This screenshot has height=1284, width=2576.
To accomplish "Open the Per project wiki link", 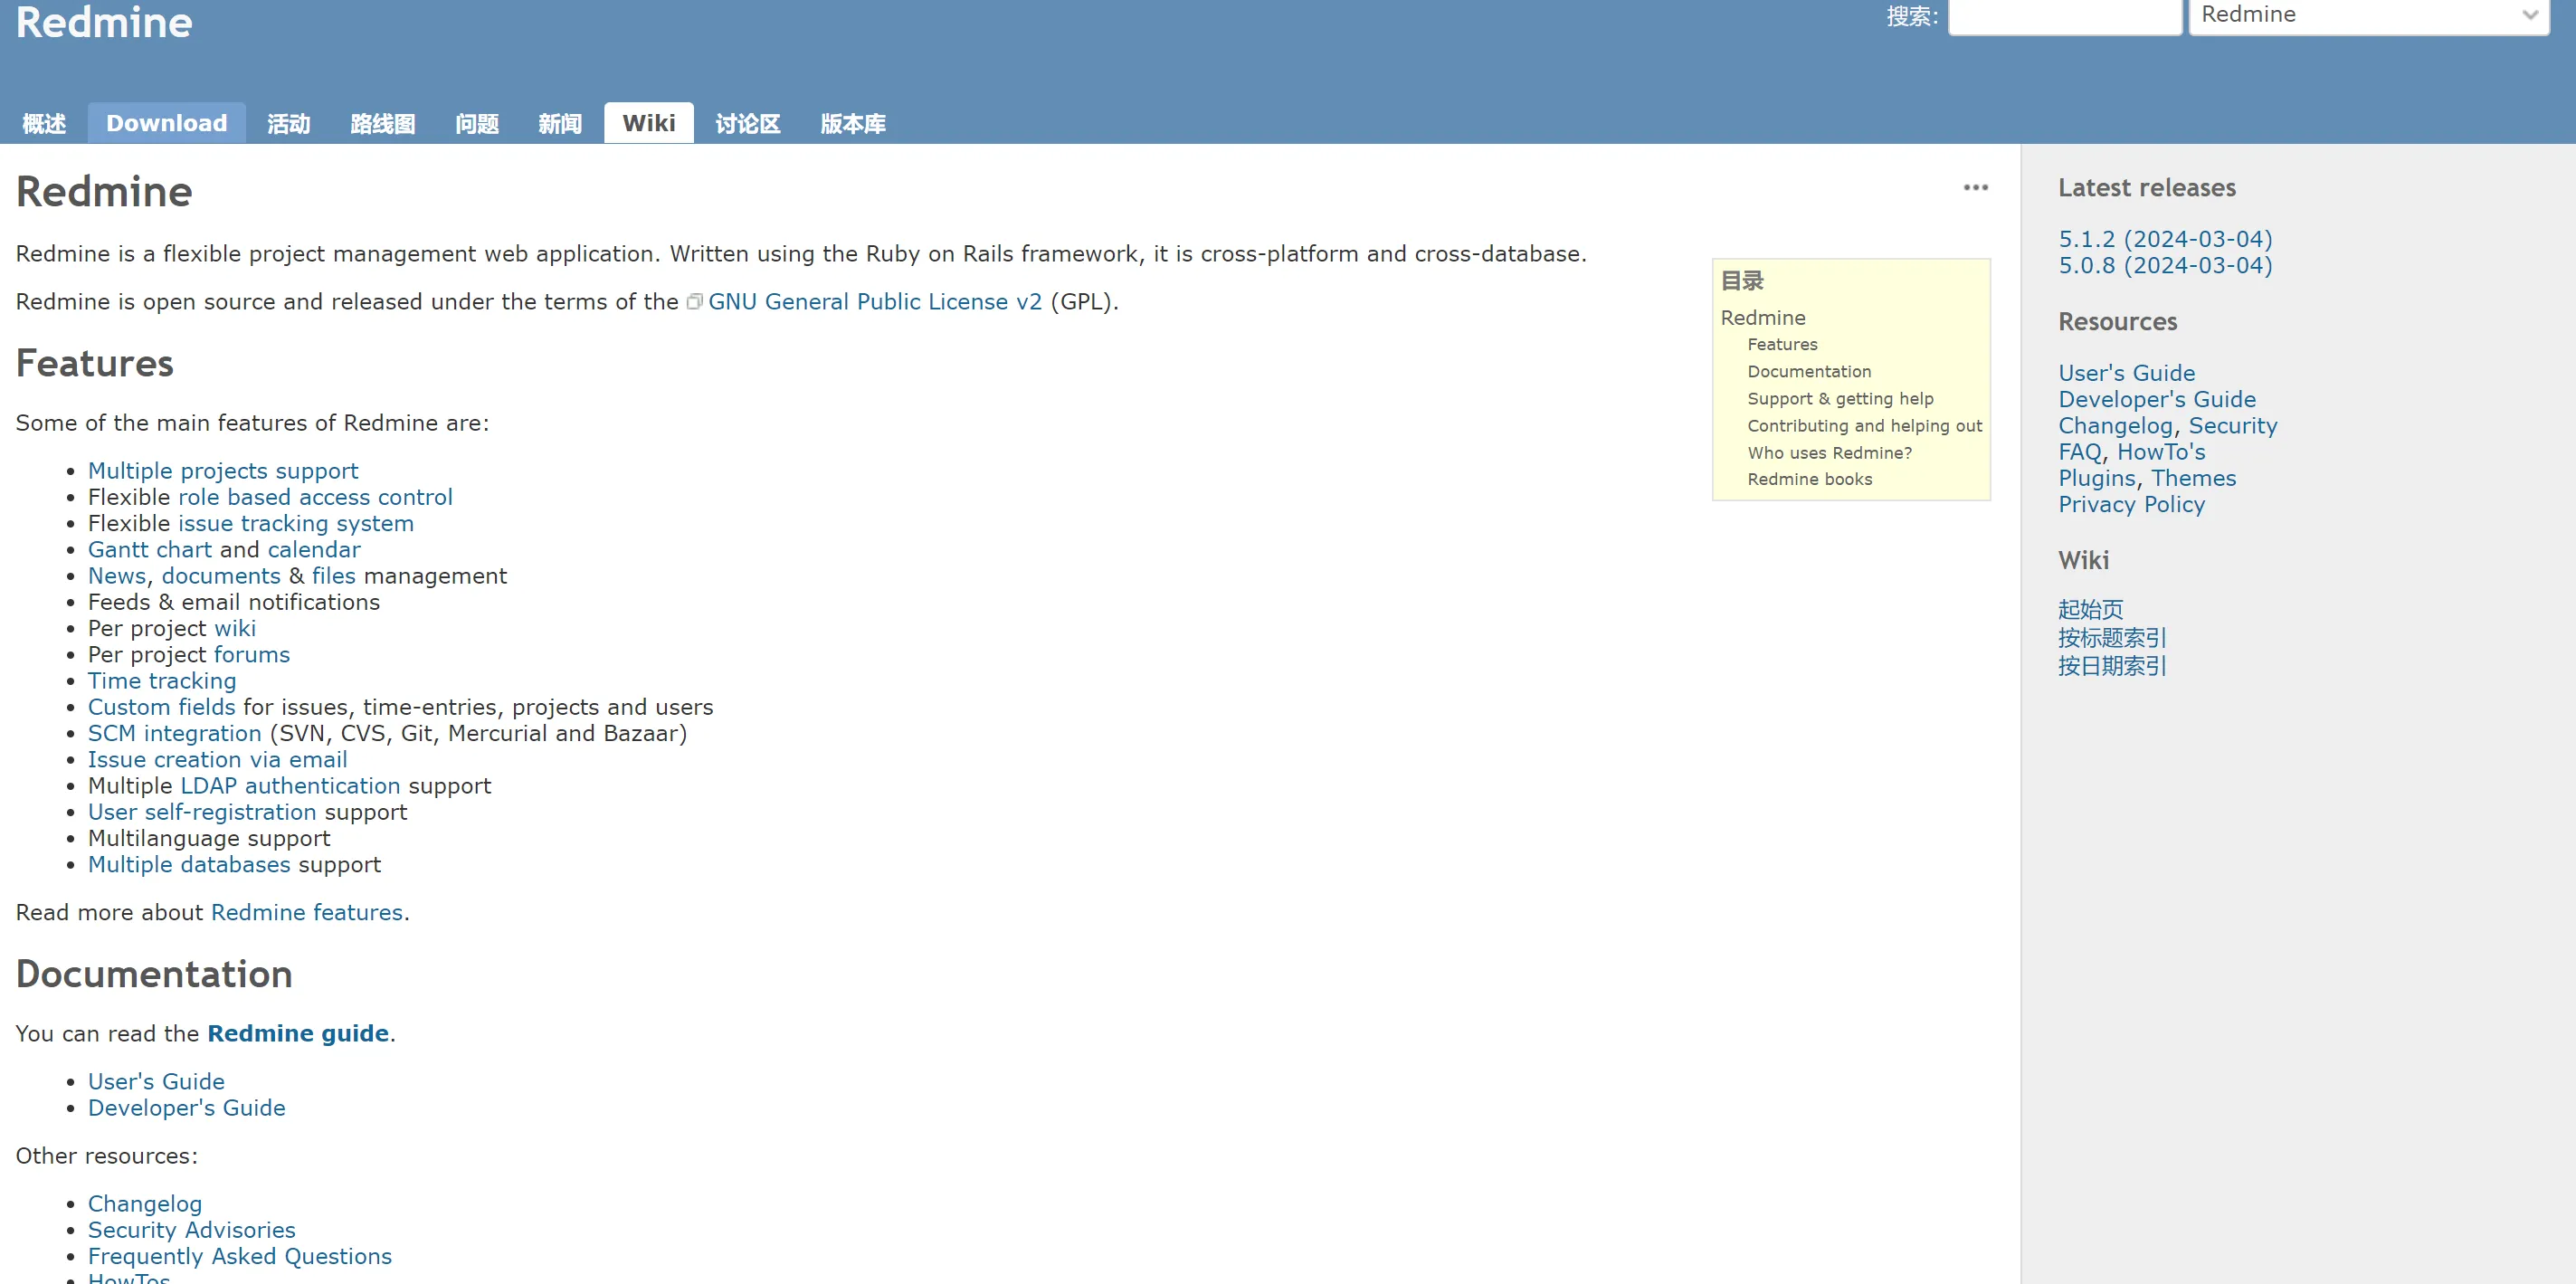I will 235,628.
